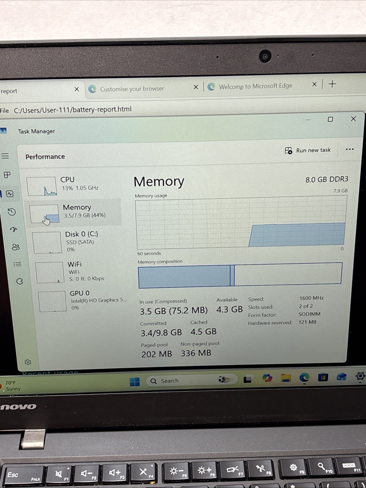Open the Details page icon
This screenshot has height=488, width=366.
pos(17,264)
